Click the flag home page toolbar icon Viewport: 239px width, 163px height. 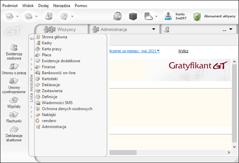[48, 16]
